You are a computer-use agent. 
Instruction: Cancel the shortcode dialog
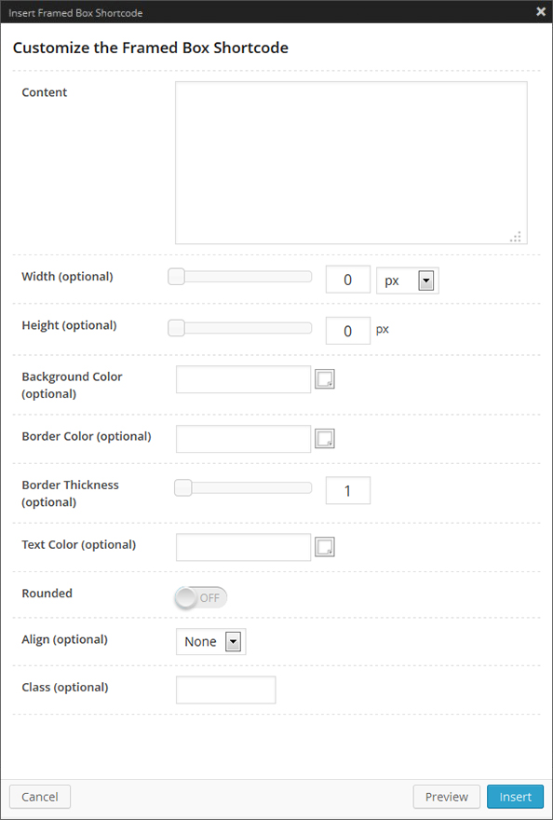[39, 797]
